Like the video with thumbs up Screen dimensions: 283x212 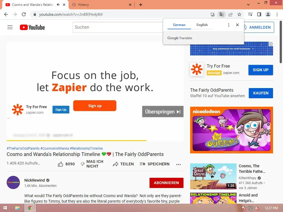click(x=61, y=164)
